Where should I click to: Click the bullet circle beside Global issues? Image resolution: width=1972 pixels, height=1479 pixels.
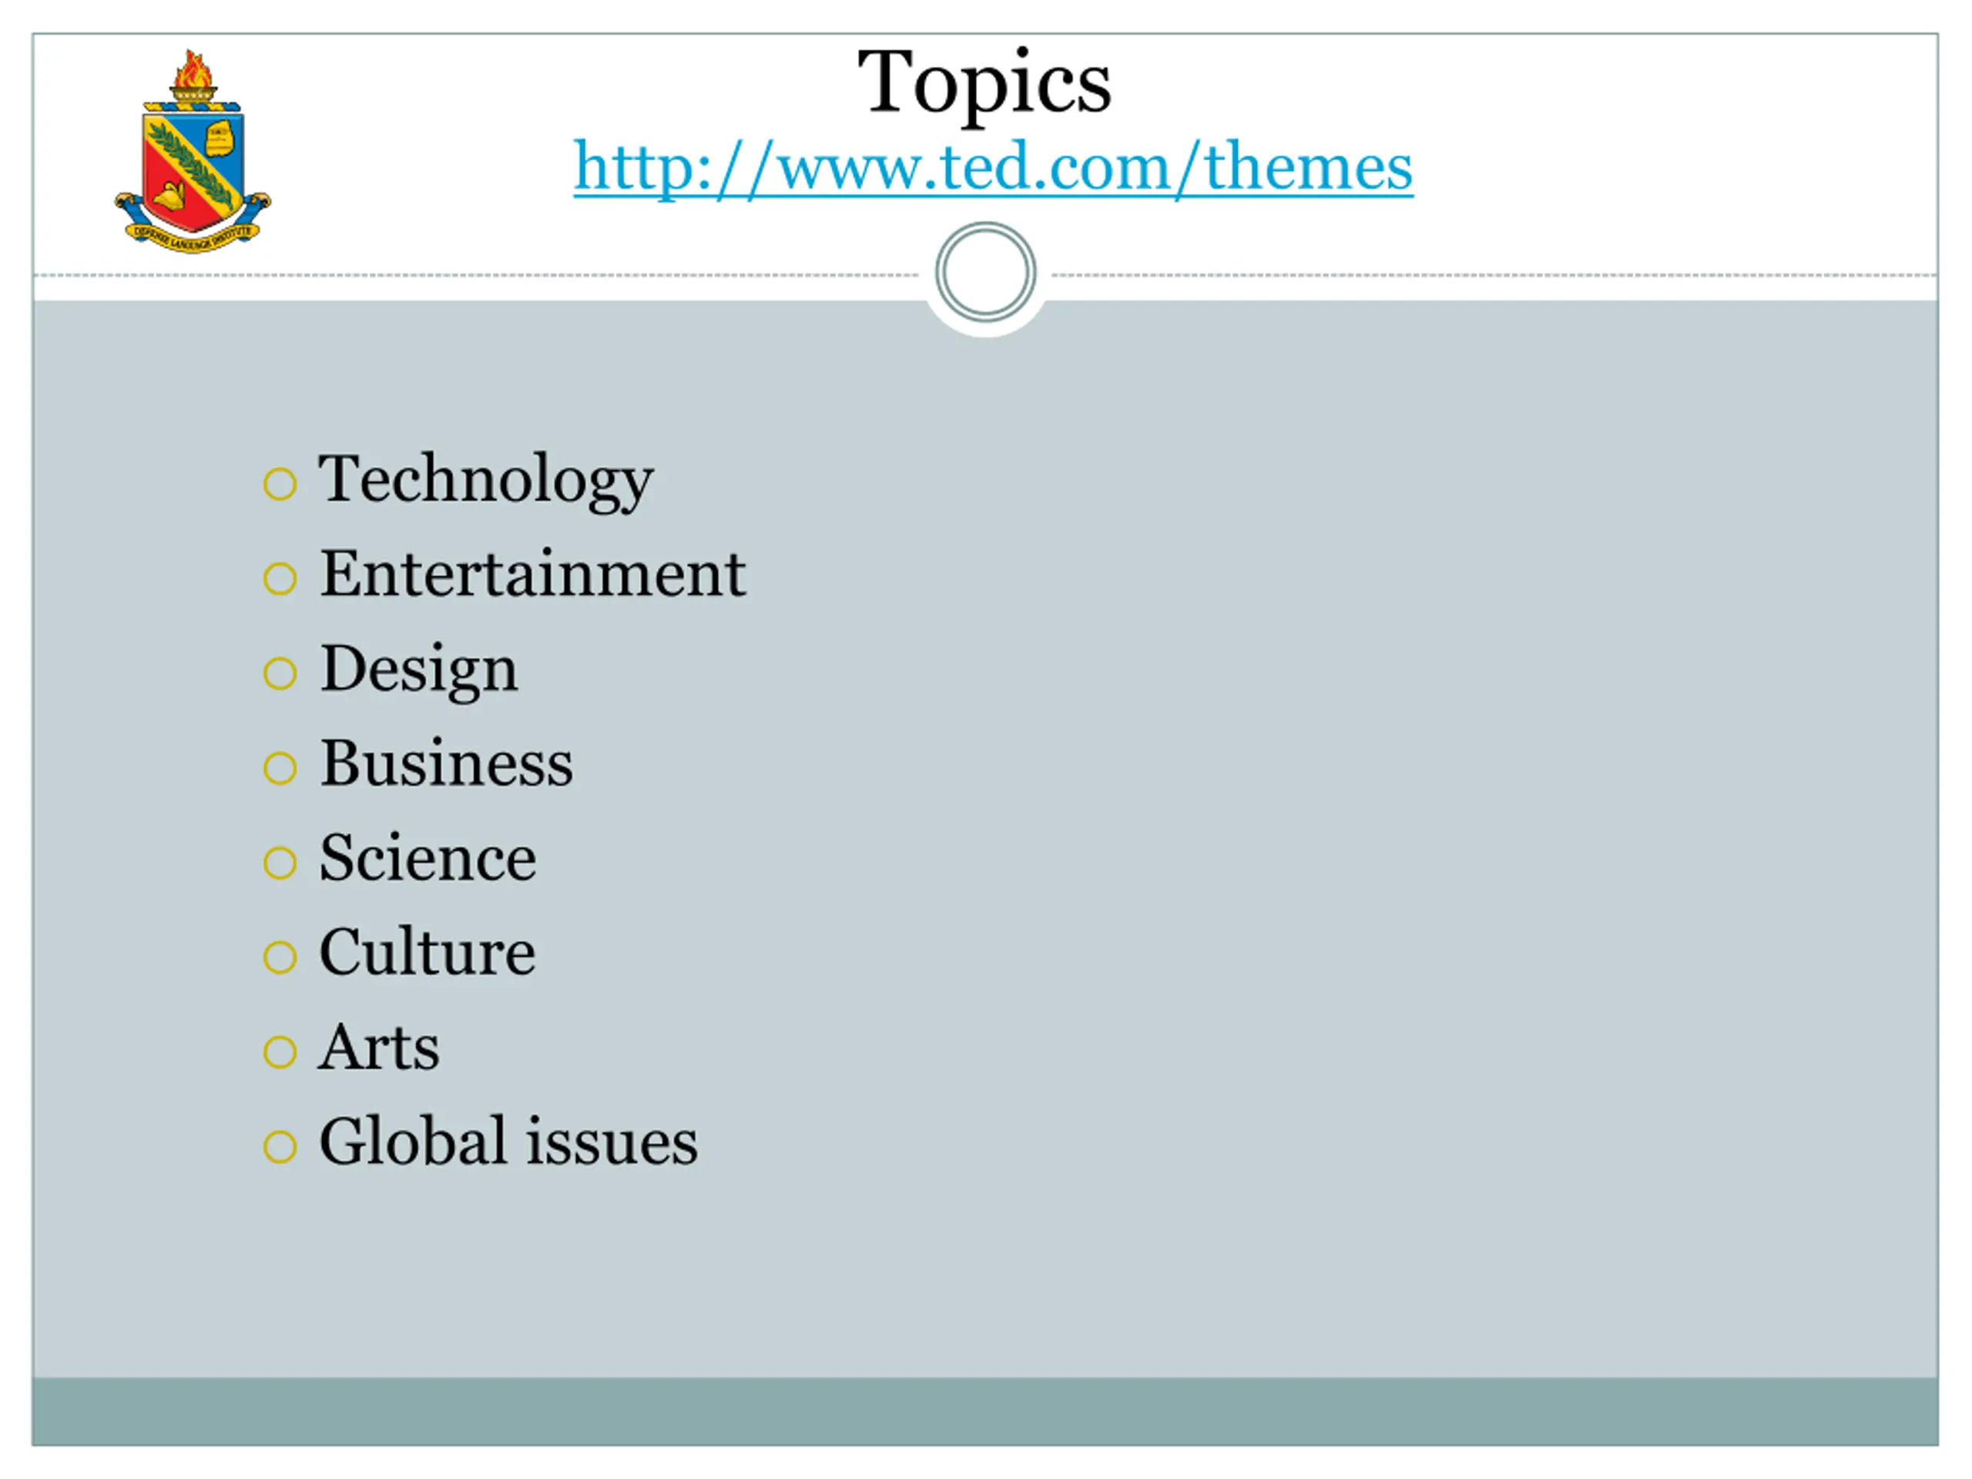[280, 1146]
